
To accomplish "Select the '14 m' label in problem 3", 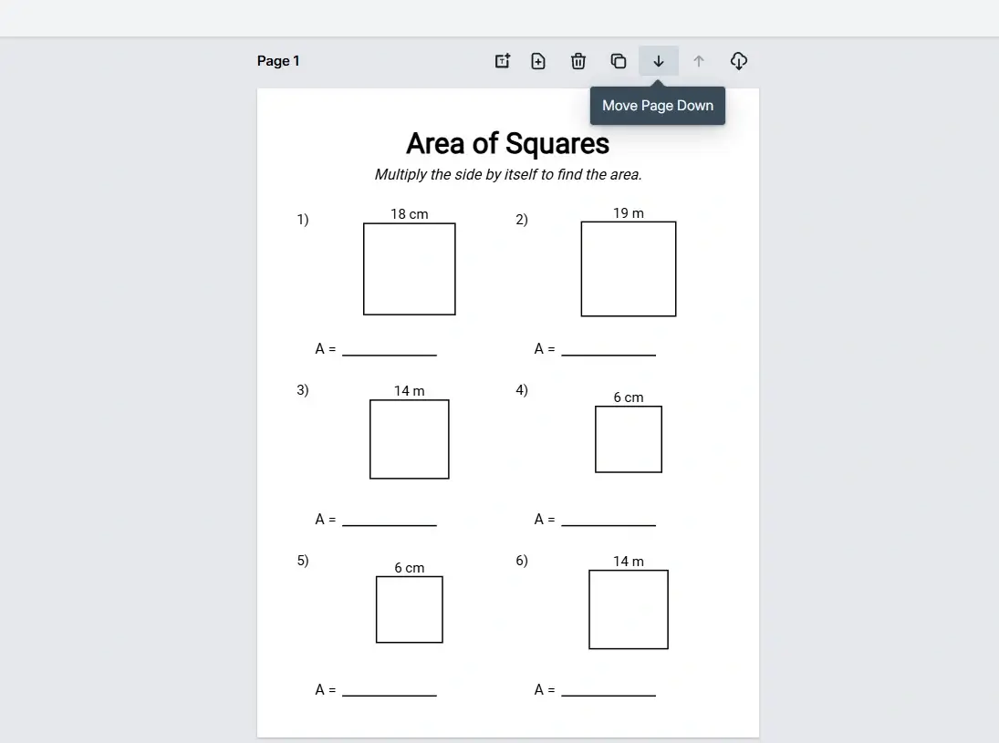I will 410,391.
